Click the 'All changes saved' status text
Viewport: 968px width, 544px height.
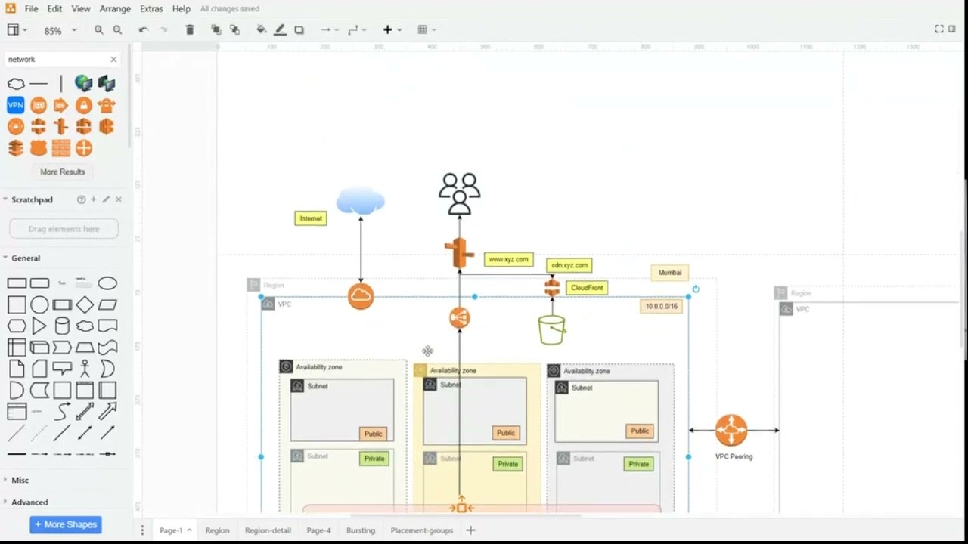(230, 9)
